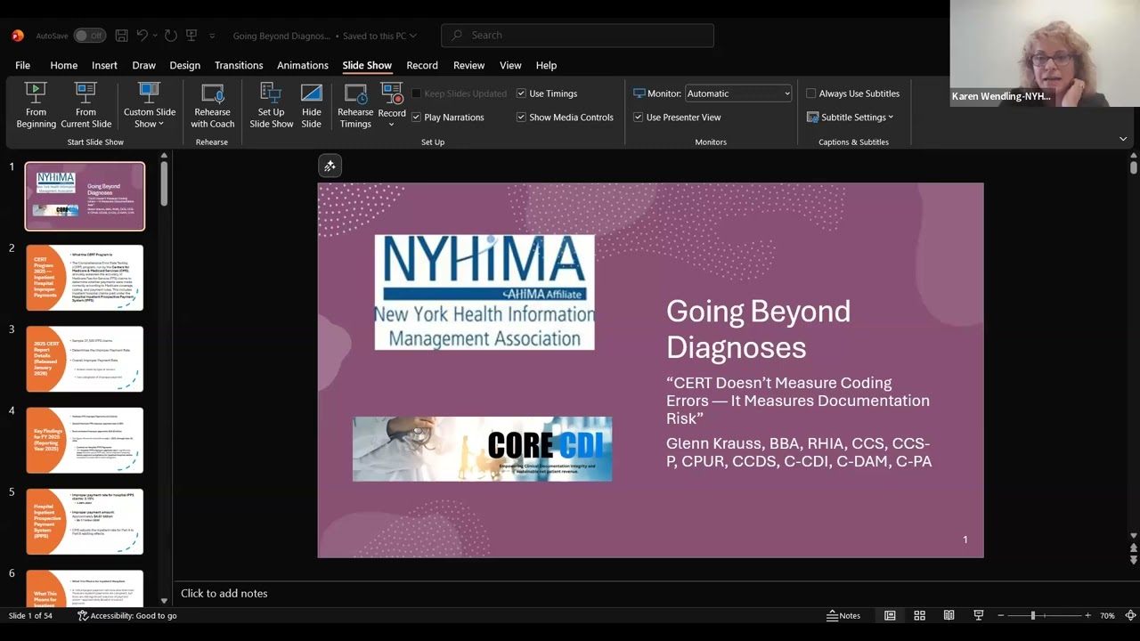Open the Draw tab

(144, 65)
